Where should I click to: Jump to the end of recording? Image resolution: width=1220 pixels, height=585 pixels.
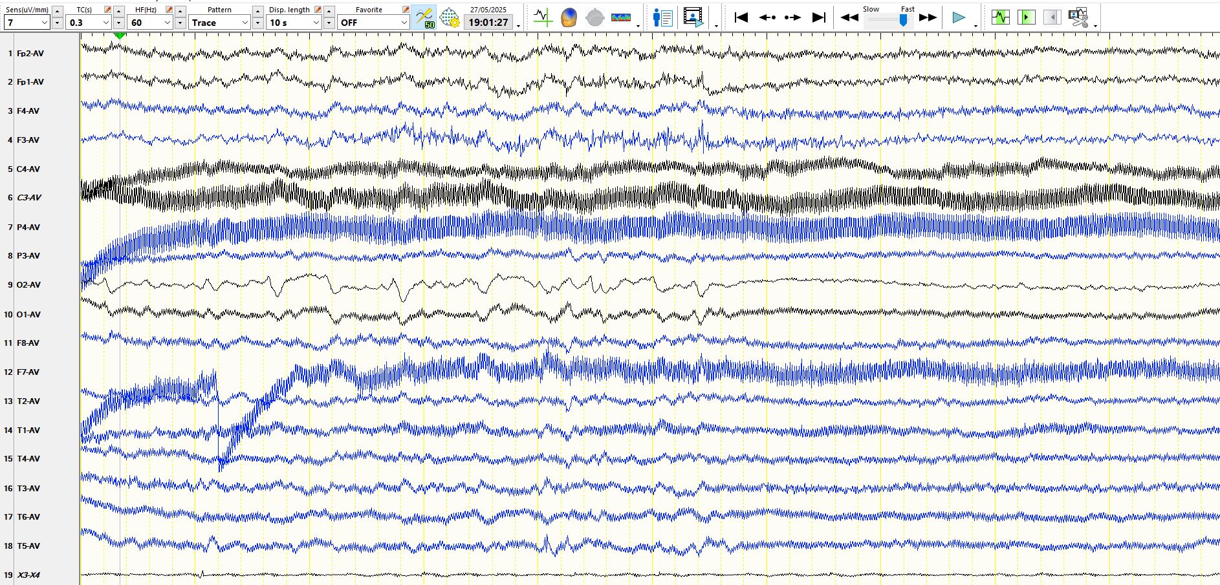coord(819,17)
